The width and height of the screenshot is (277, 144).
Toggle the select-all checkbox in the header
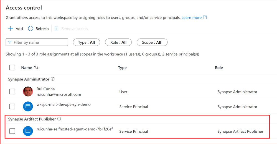click(x=12, y=67)
